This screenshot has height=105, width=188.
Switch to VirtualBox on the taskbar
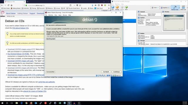tap(69, 103)
